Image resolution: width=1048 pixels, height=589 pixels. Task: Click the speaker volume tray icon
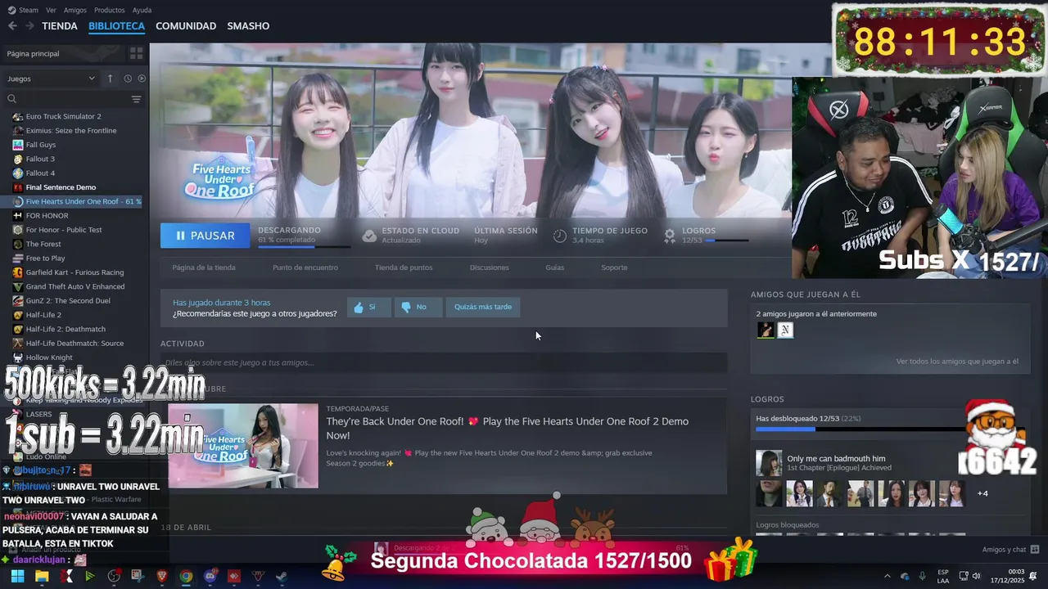977,576
